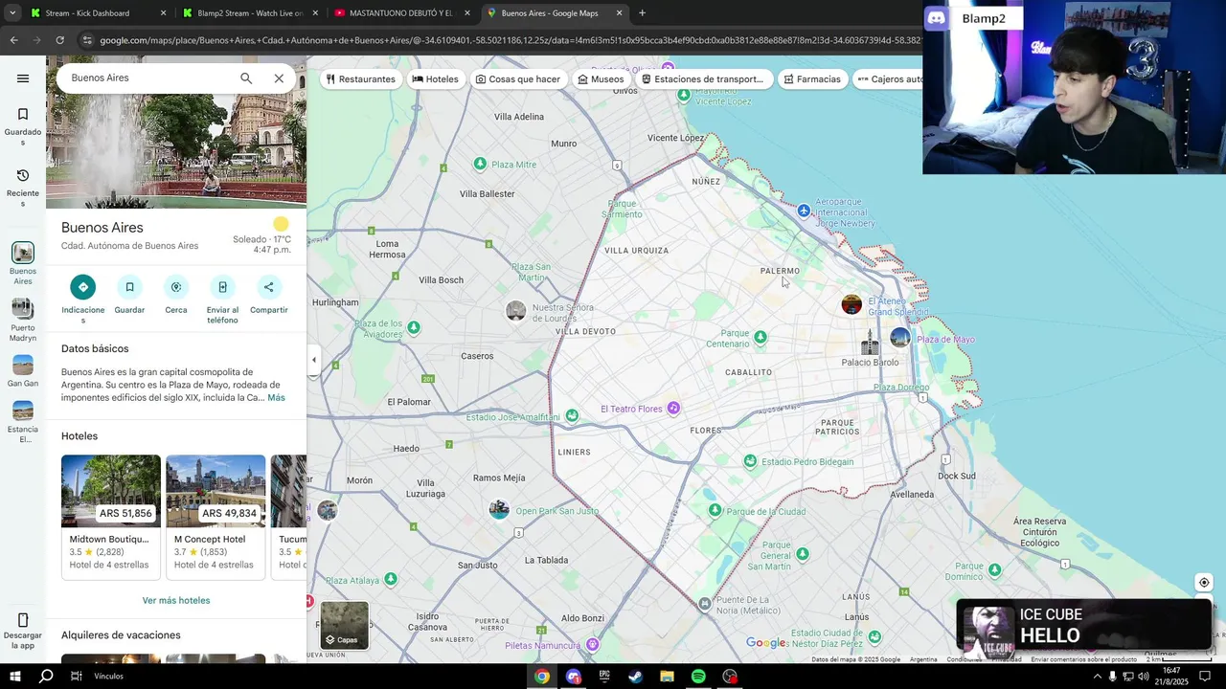1226x689 pixels.
Task: Open the Capas layers thumbnail
Action: coord(344,626)
